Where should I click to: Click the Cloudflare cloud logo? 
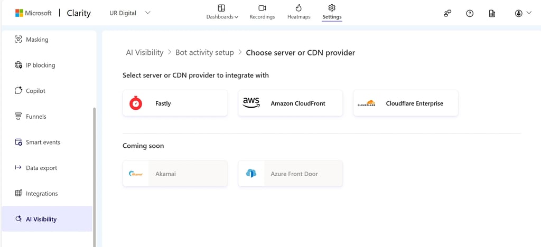(367, 103)
